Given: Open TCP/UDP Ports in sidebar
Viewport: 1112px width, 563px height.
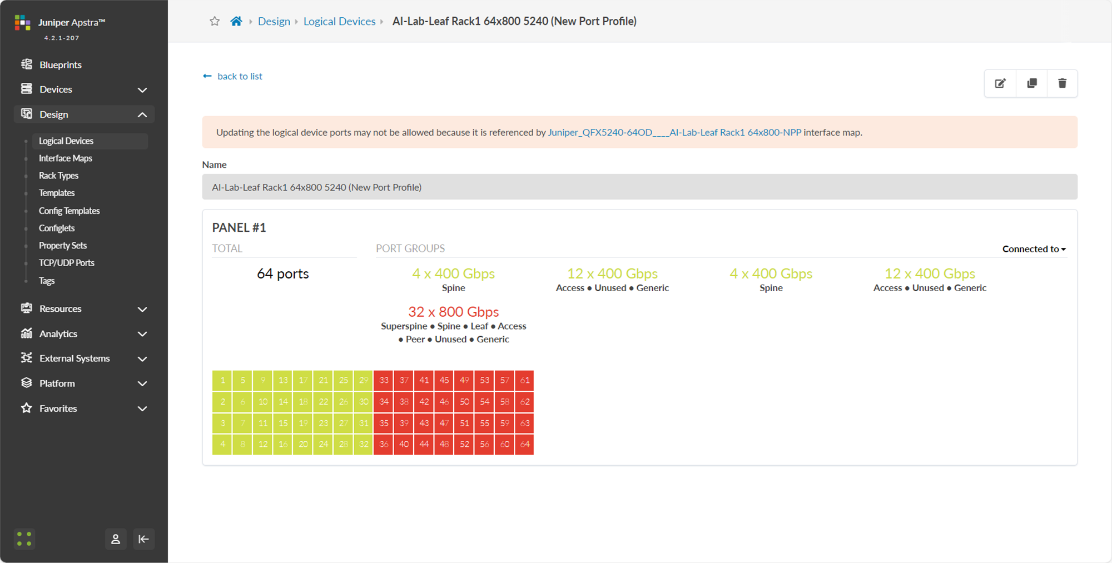Looking at the screenshot, I should click(x=67, y=263).
